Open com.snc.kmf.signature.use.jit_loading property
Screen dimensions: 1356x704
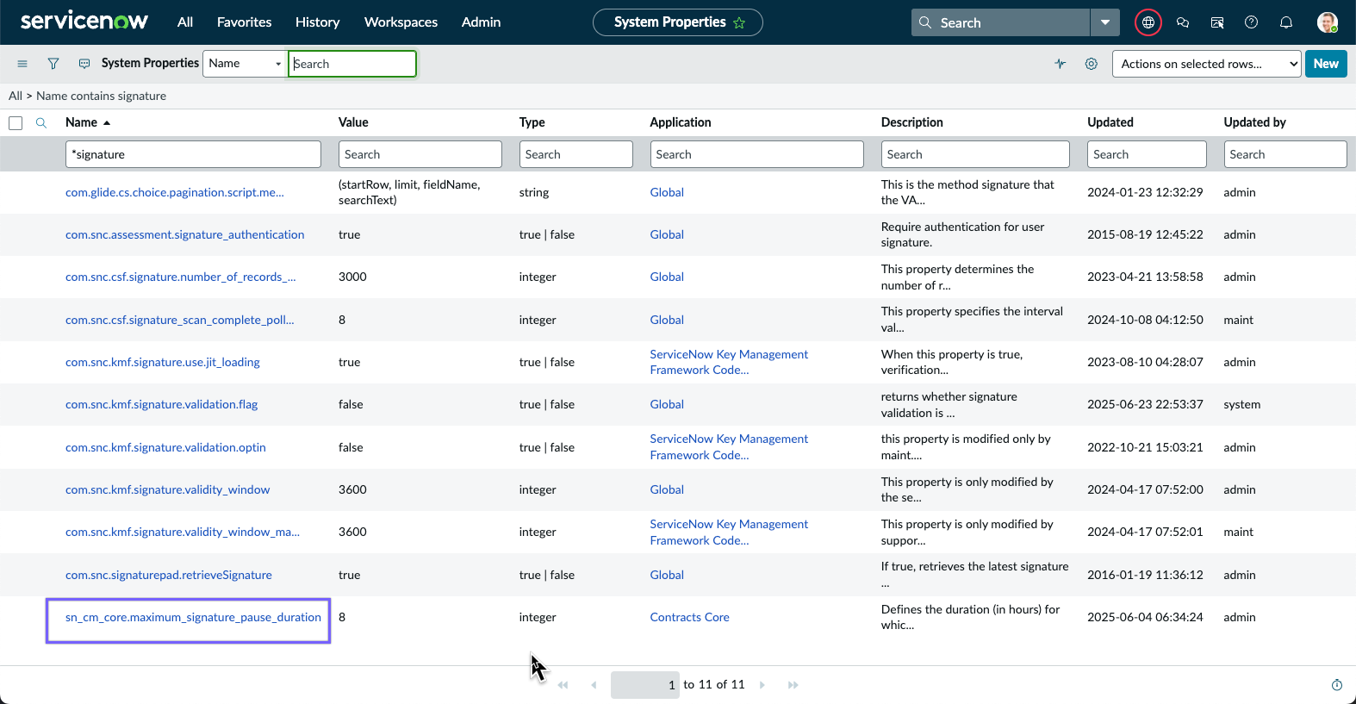pyautogui.click(x=163, y=362)
